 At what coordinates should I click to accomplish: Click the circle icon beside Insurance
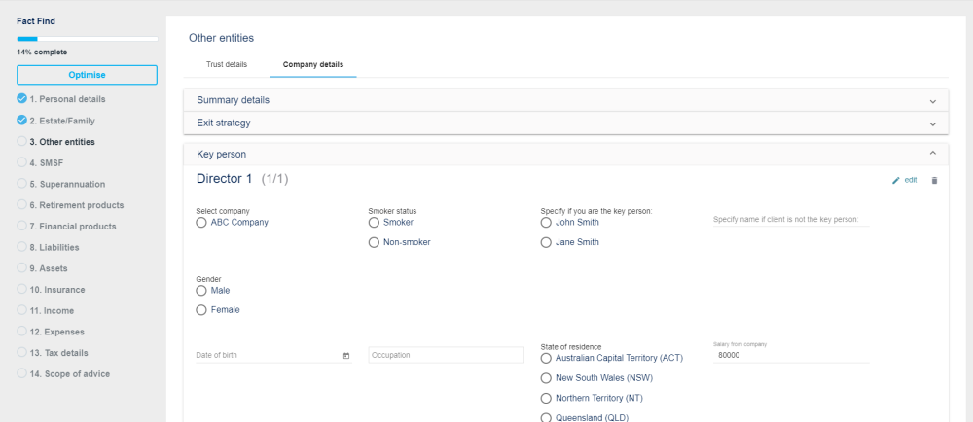(x=21, y=289)
